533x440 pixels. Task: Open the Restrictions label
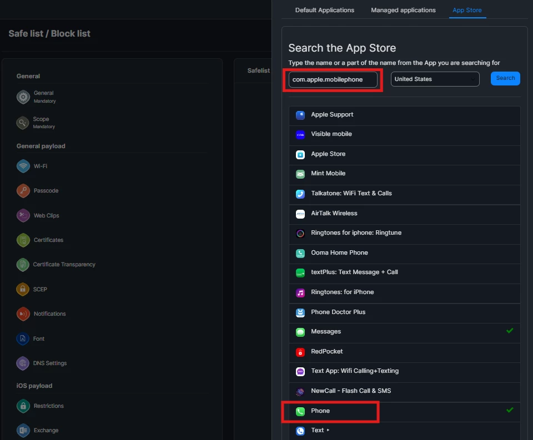(x=49, y=406)
